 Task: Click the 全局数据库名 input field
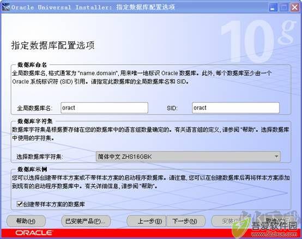(104, 108)
